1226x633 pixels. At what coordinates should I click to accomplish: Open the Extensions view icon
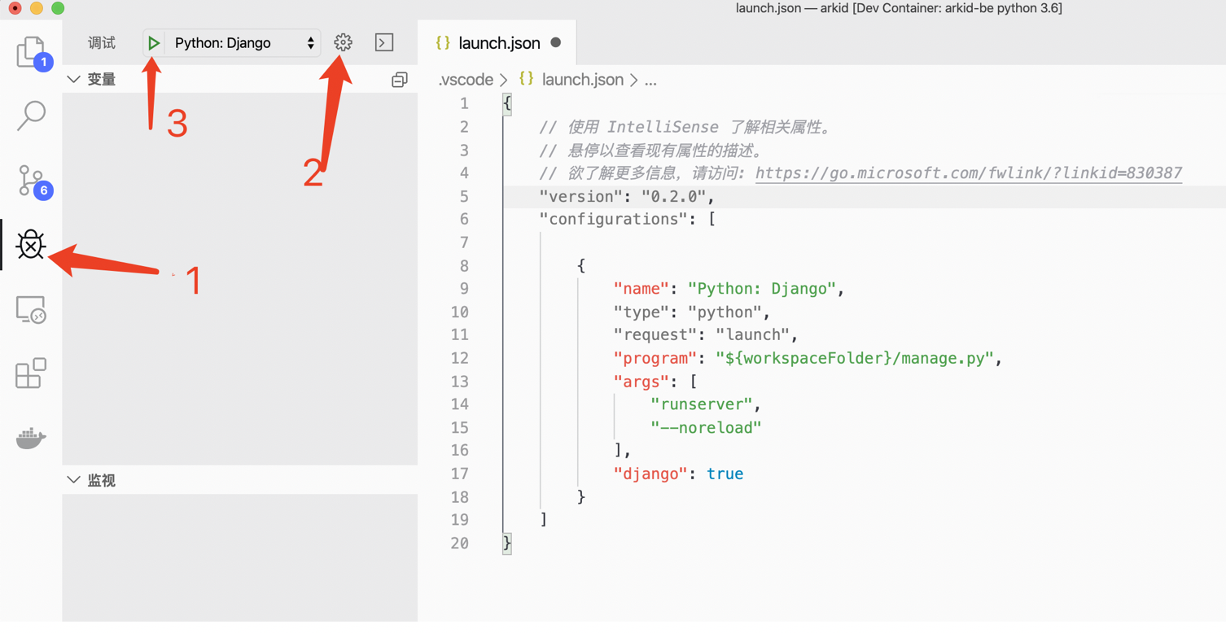[x=31, y=373]
